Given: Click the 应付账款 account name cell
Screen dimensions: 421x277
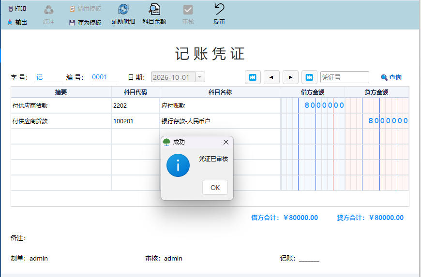Looking at the screenshot, I should (220, 106).
